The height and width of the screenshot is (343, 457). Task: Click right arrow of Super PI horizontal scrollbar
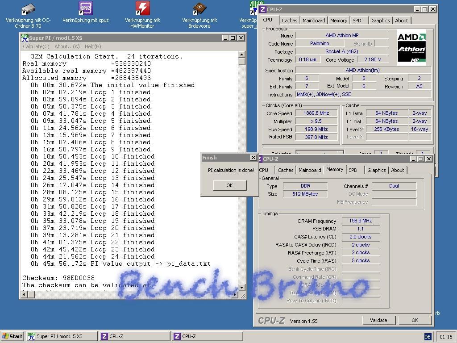pyautogui.click(x=235, y=295)
